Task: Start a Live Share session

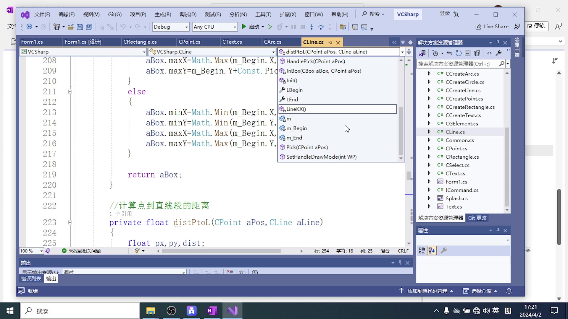Action: coord(492,27)
